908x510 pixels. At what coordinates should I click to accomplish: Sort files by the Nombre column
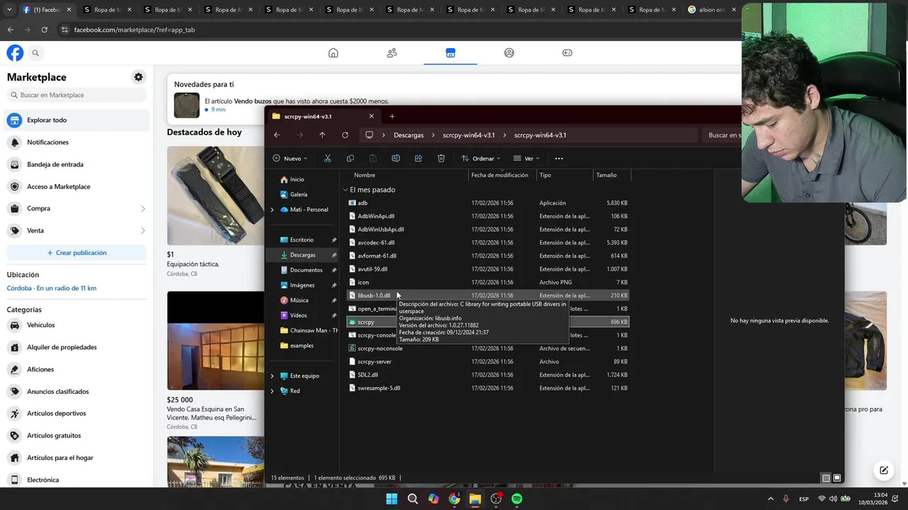pyautogui.click(x=365, y=175)
